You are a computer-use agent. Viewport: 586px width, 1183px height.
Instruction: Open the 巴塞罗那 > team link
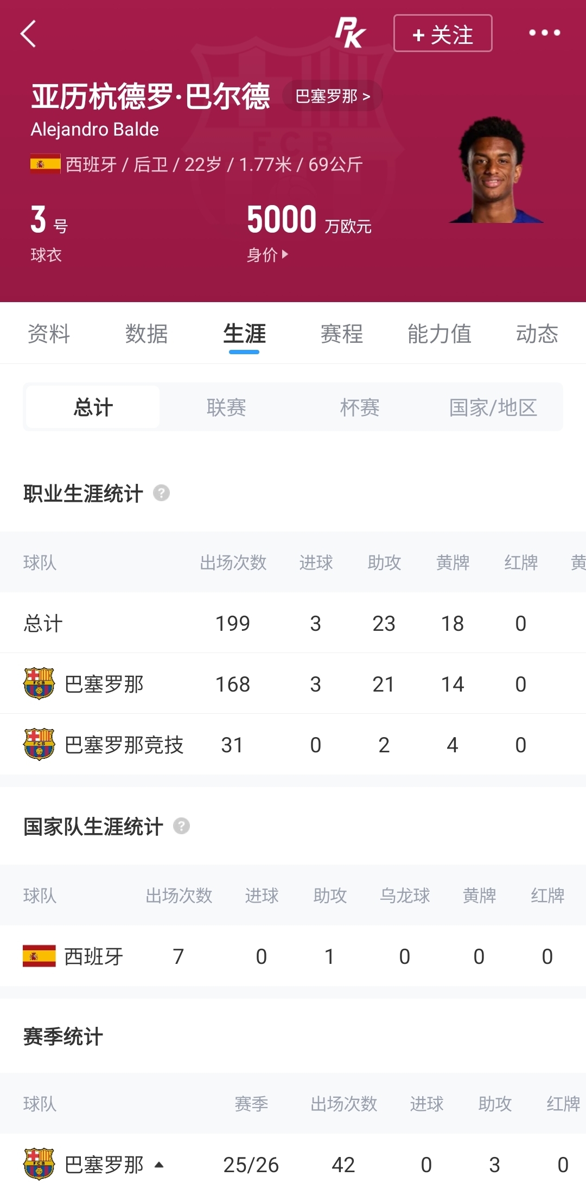tap(333, 96)
